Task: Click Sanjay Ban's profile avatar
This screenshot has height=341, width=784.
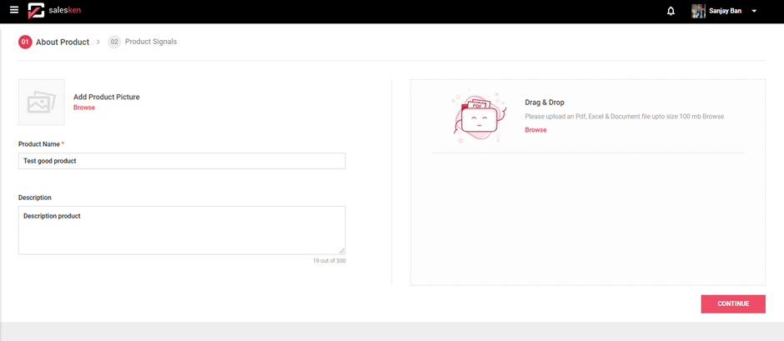Action: click(x=698, y=11)
